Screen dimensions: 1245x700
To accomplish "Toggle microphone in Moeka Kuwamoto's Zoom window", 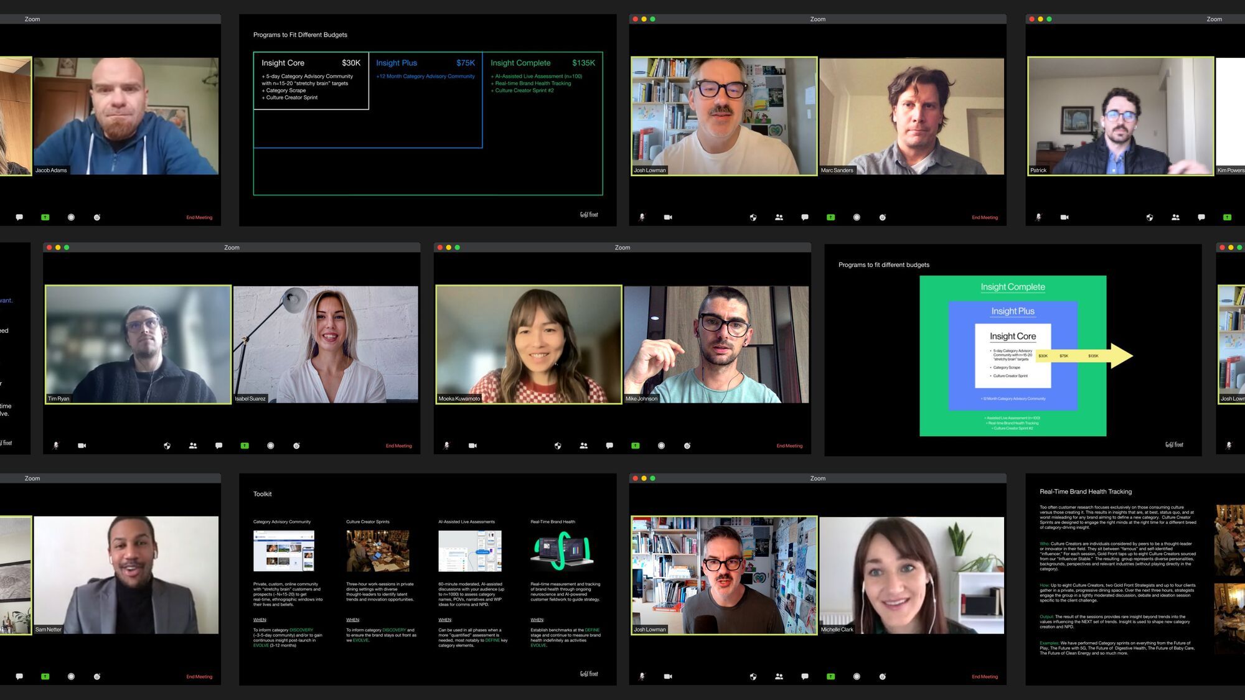I will click(x=446, y=446).
